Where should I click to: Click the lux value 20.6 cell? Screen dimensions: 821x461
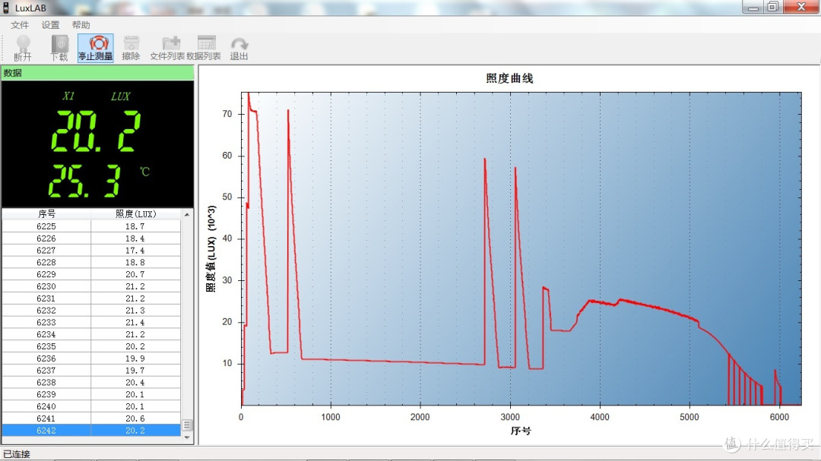coord(135,418)
